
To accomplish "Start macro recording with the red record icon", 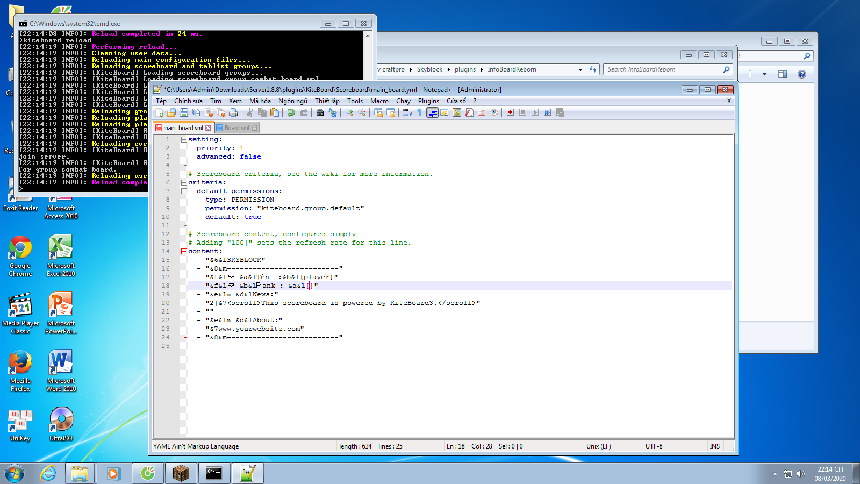I will [x=510, y=112].
